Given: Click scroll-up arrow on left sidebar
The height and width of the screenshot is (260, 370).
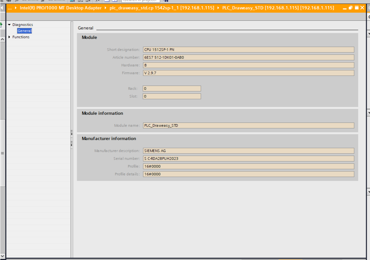Looking at the screenshot, I should click(x=2, y=39).
